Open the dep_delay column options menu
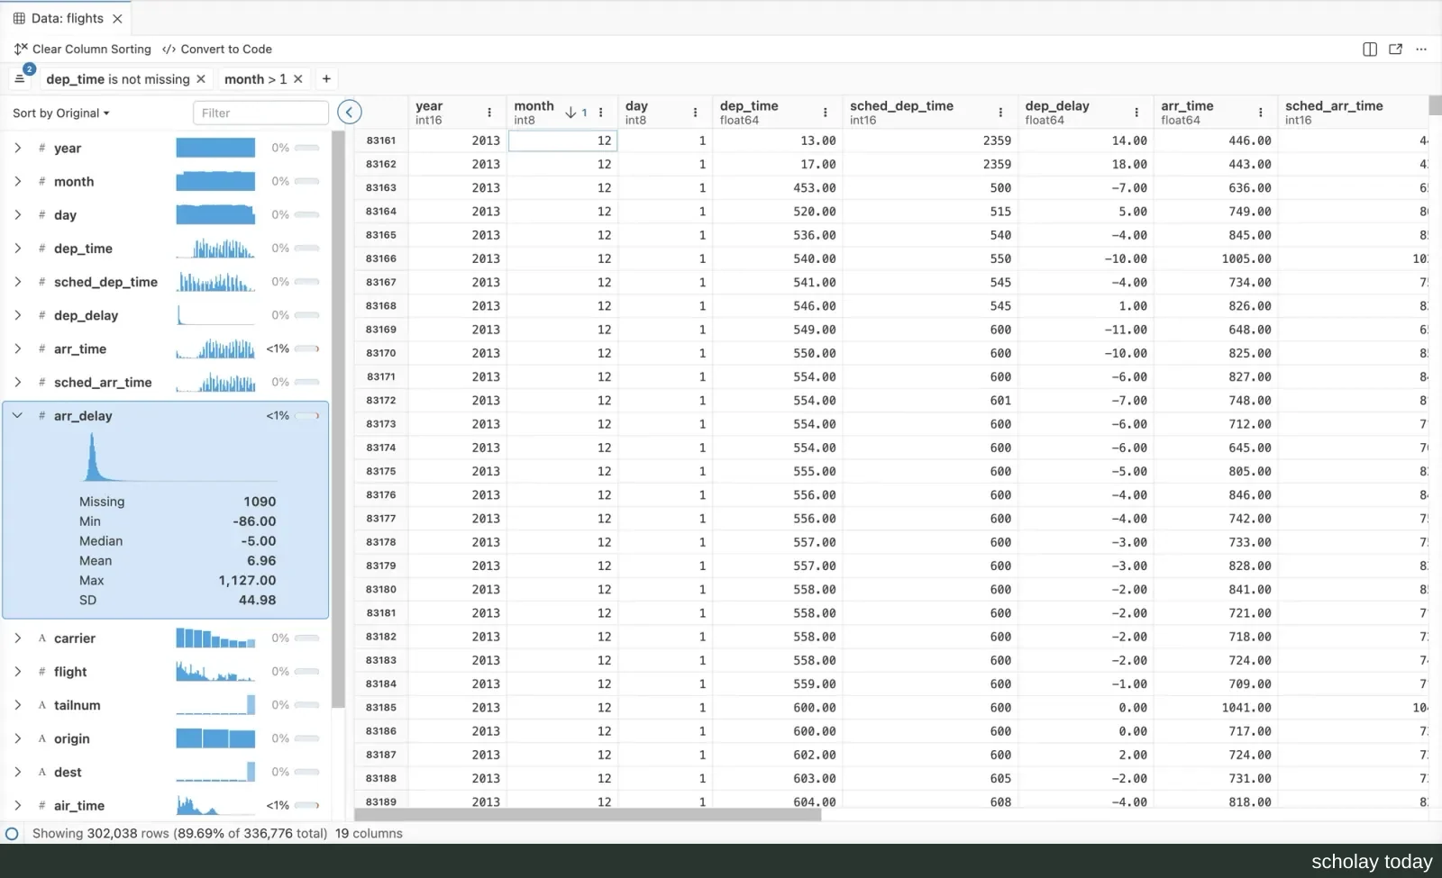Image resolution: width=1442 pixels, height=878 pixels. 1136,113
